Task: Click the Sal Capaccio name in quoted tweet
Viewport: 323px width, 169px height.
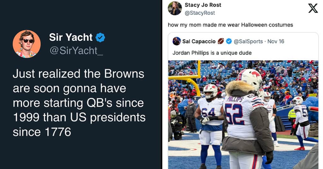Action: click(199, 41)
